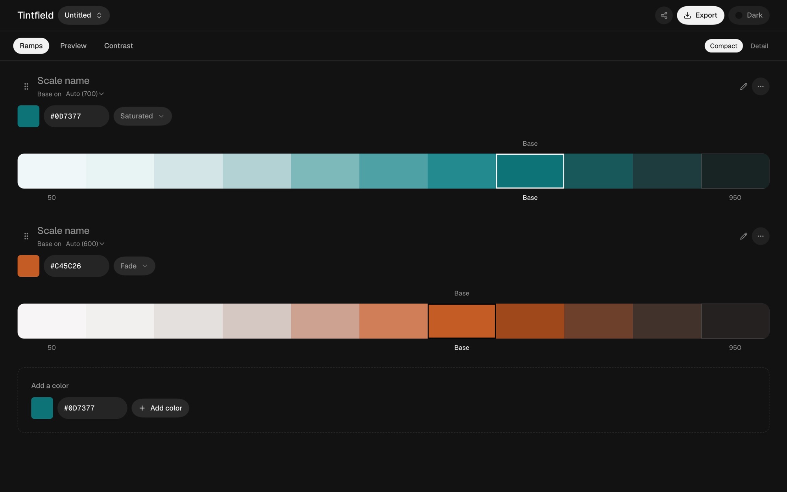This screenshot has width=787, height=492.
Task: Open the more options menu for orange scale
Action: (x=760, y=236)
